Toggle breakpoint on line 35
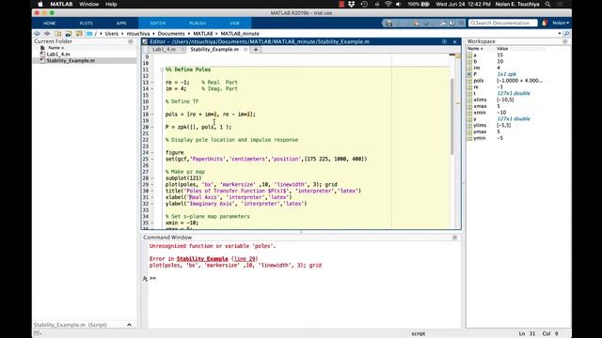 [x=152, y=223]
